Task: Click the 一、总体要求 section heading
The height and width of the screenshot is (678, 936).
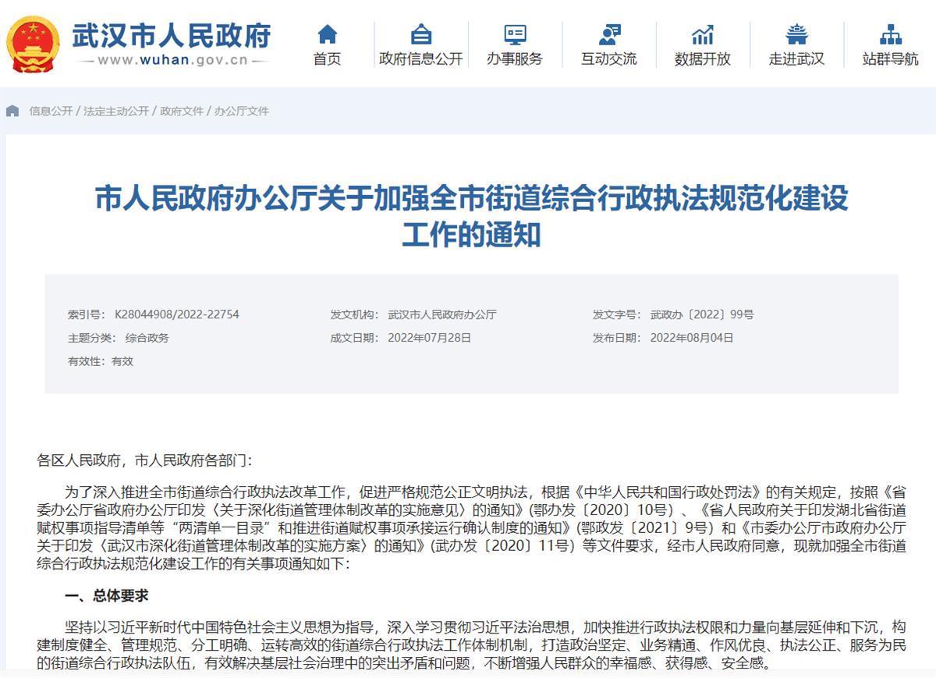Action: pos(106,595)
